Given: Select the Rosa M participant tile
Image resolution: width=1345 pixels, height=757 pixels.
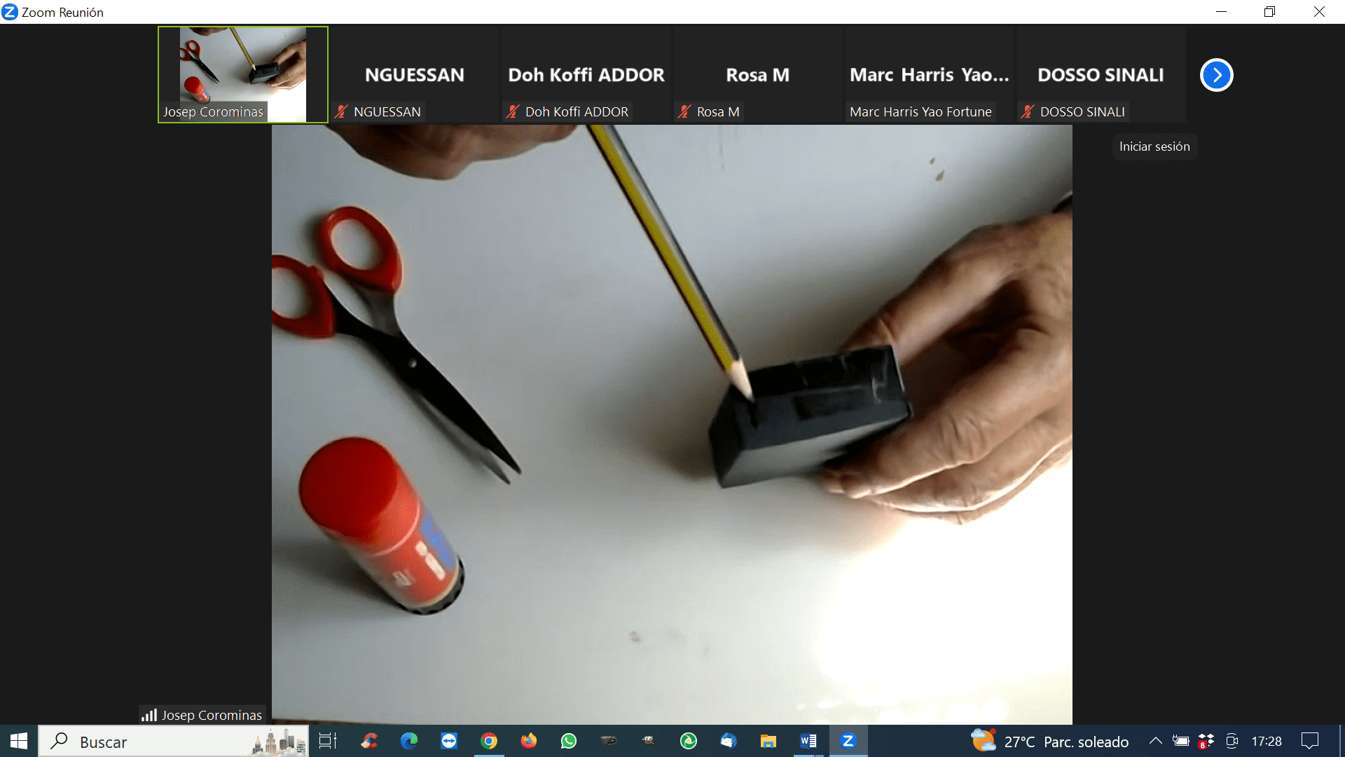Looking at the screenshot, I should tap(757, 74).
